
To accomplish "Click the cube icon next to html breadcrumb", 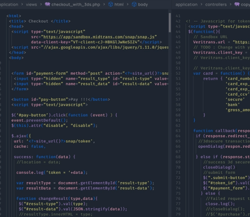I will point(111,5).
